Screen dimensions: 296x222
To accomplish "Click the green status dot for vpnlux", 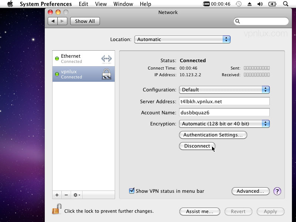I will [57, 74].
